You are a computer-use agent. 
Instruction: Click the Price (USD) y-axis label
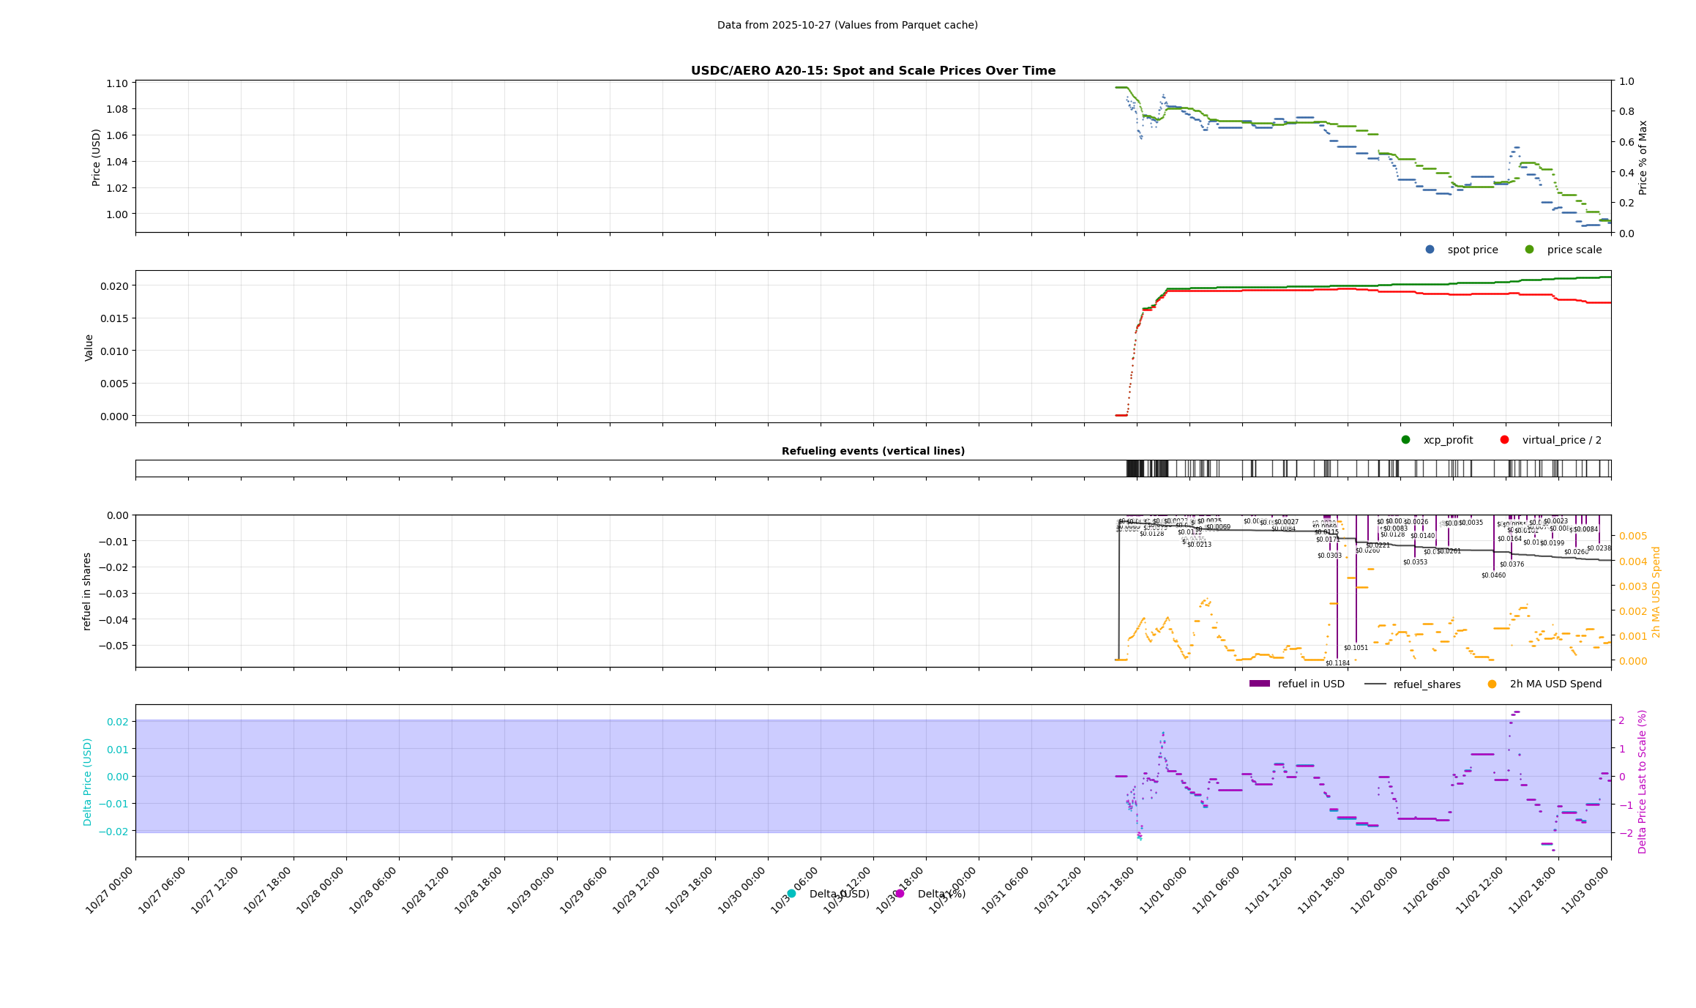(96, 157)
